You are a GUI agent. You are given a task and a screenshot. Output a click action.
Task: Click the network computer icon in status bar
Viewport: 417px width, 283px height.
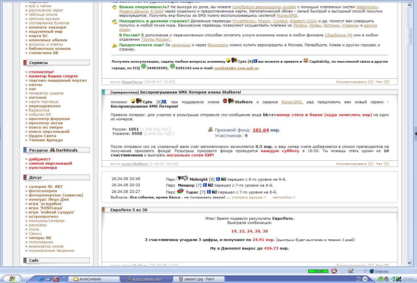tap(350, 271)
